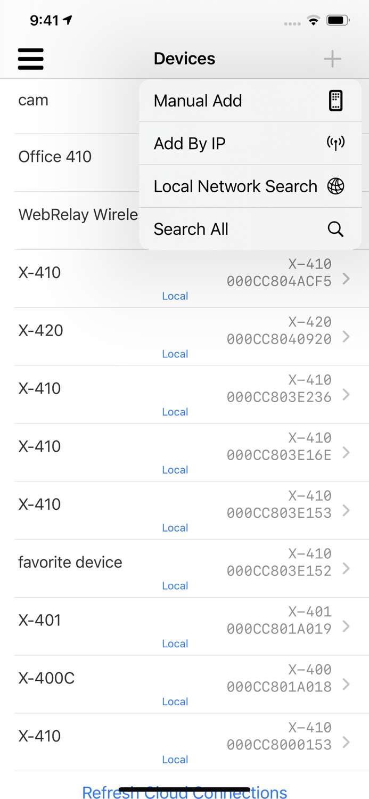Select the antenna icon next to Add By IP
369x799 pixels.
335,143
